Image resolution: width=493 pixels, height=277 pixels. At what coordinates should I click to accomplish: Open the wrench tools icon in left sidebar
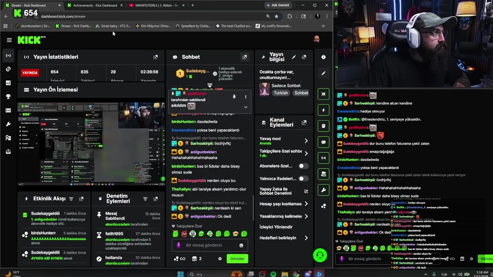point(8,124)
